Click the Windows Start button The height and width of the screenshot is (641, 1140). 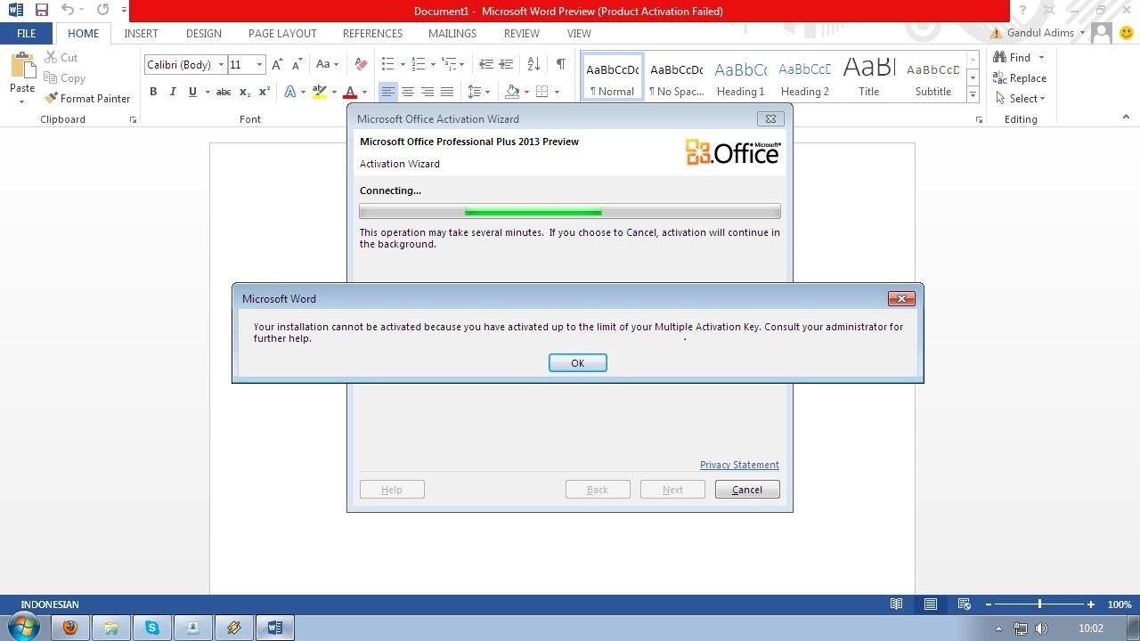tap(23, 627)
